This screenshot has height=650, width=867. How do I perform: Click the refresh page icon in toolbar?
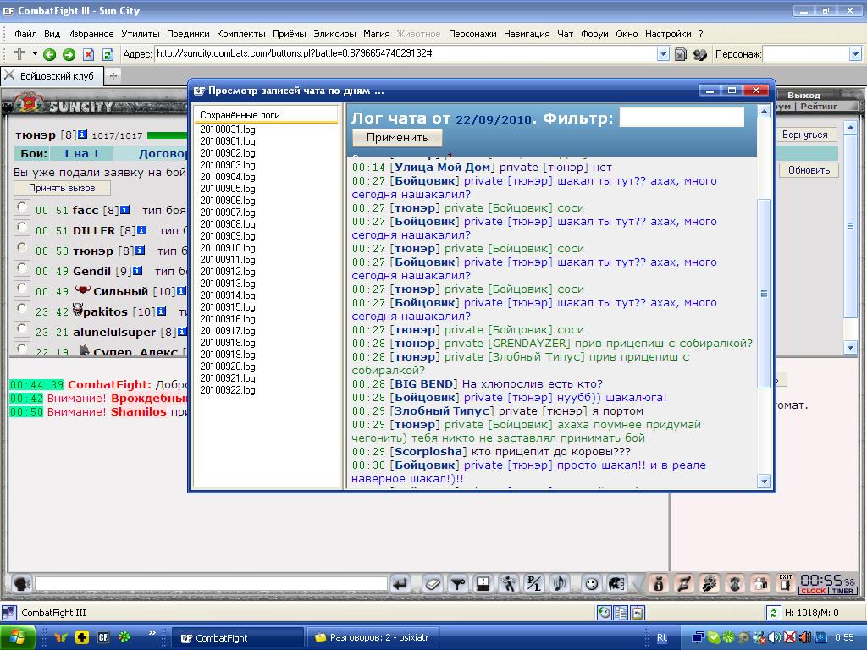tap(108, 54)
